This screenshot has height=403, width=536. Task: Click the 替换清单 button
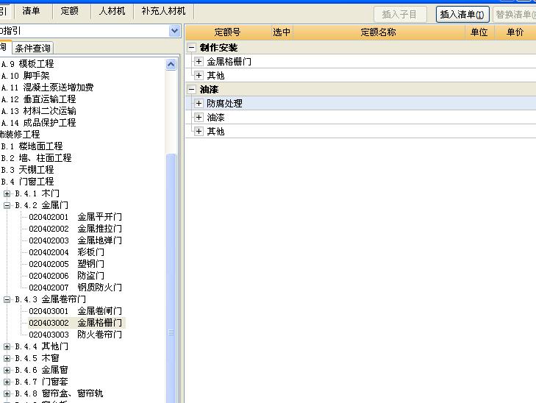pos(515,15)
